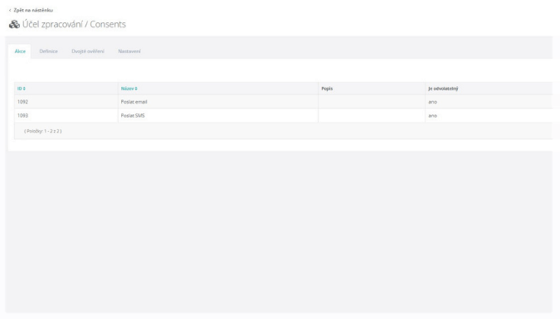Open the Dvojté ověření tab
The image size is (560, 319).
pyautogui.click(x=88, y=51)
